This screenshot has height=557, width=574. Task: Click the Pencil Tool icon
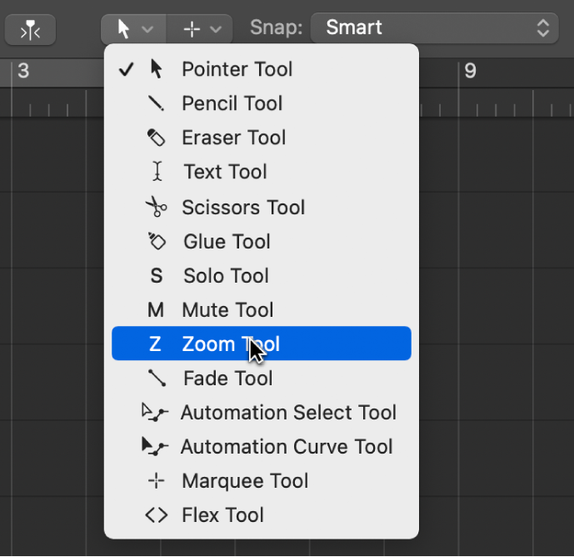(x=156, y=103)
